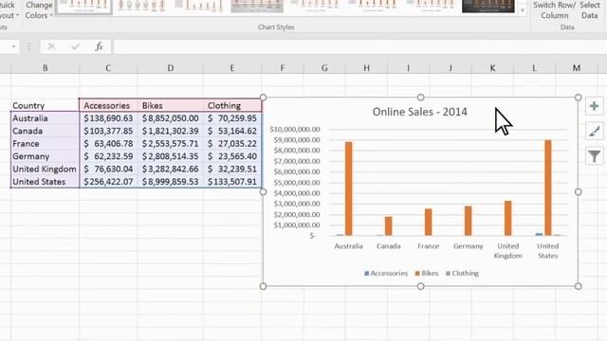This screenshot has width=607, height=341.
Task: Select column C header
Action: [x=108, y=68]
